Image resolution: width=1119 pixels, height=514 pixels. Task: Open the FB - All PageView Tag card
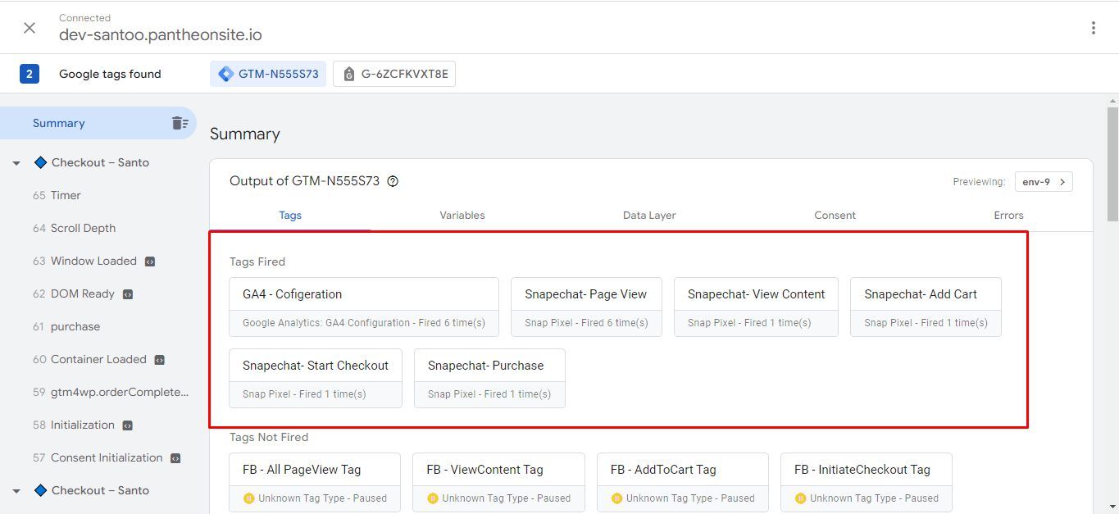[x=315, y=482]
